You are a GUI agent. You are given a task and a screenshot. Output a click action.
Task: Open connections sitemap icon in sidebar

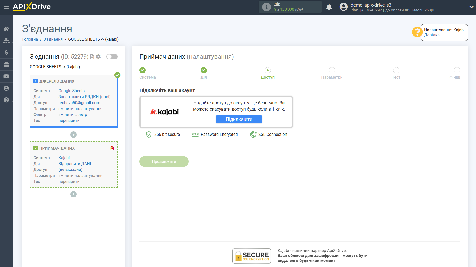pos(6,41)
